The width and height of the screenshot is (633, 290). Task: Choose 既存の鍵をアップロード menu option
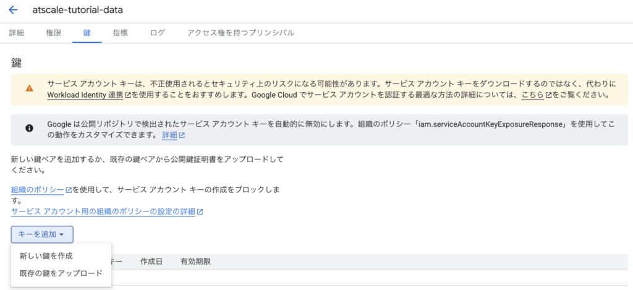point(61,273)
